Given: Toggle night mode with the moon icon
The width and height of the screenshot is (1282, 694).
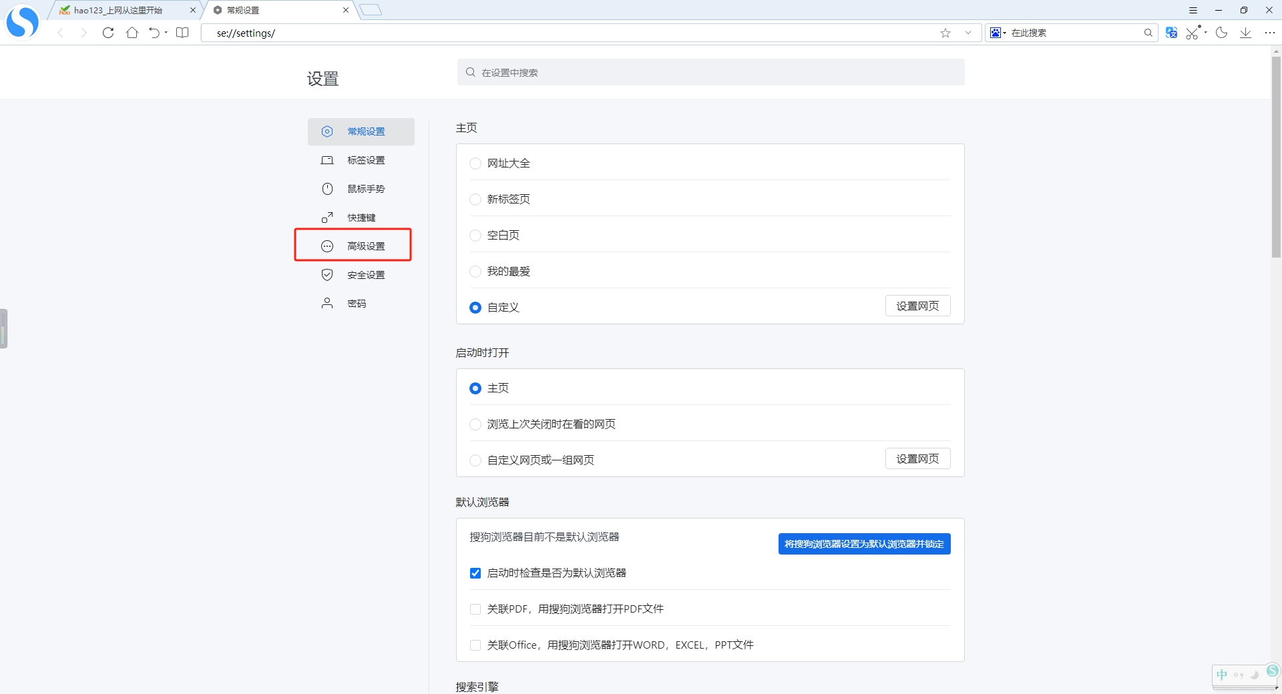Looking at the screenshot, I should coord(1221,33).
